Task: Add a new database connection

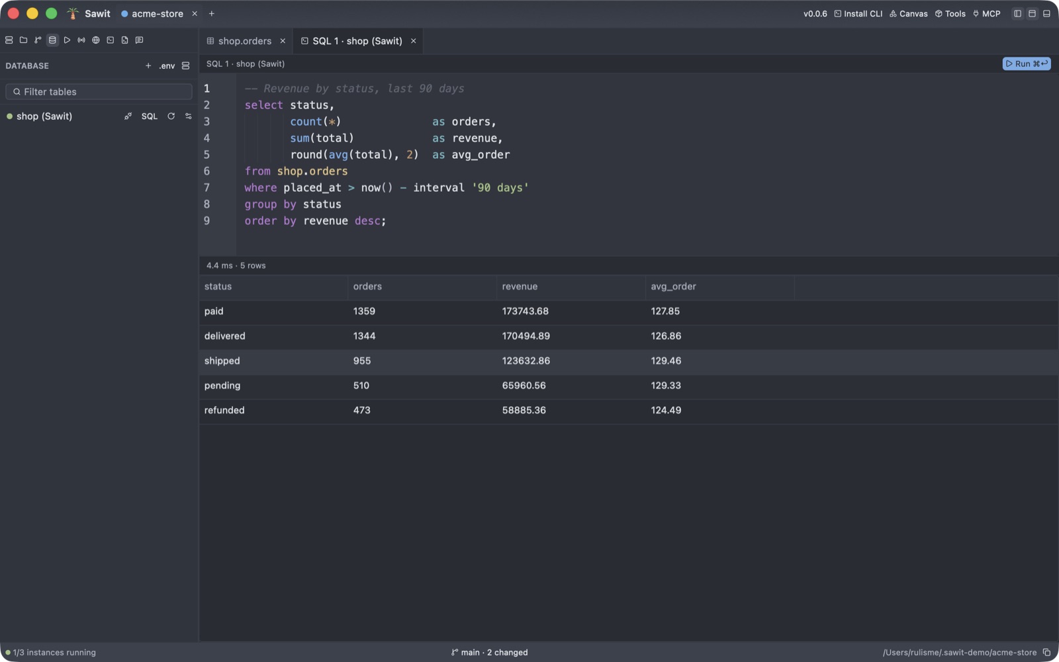Action: [148, 66]
